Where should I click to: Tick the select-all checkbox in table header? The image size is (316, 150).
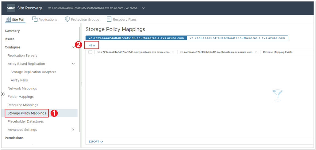(x=90, y=52)
